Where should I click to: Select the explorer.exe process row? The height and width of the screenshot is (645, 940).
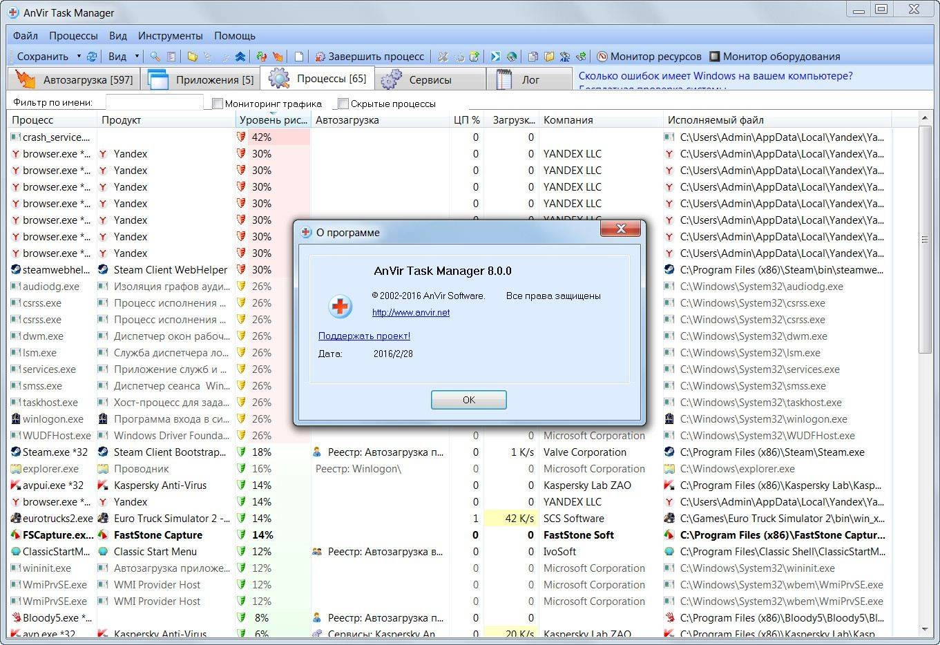[x=449, y=469]
